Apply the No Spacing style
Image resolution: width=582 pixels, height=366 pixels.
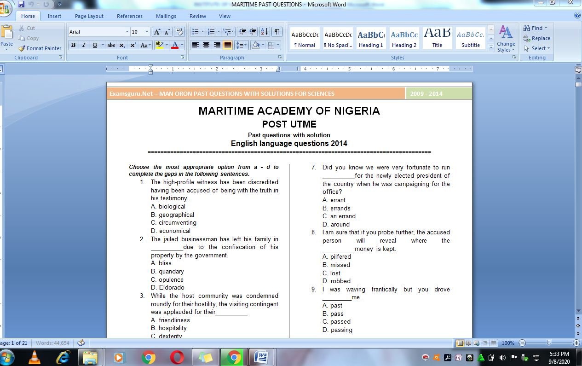338,38
